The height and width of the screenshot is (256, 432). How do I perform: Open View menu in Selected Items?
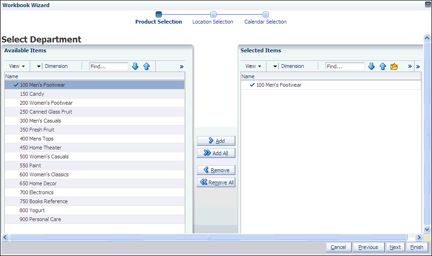pyautogui.click(x=253, y=66)
